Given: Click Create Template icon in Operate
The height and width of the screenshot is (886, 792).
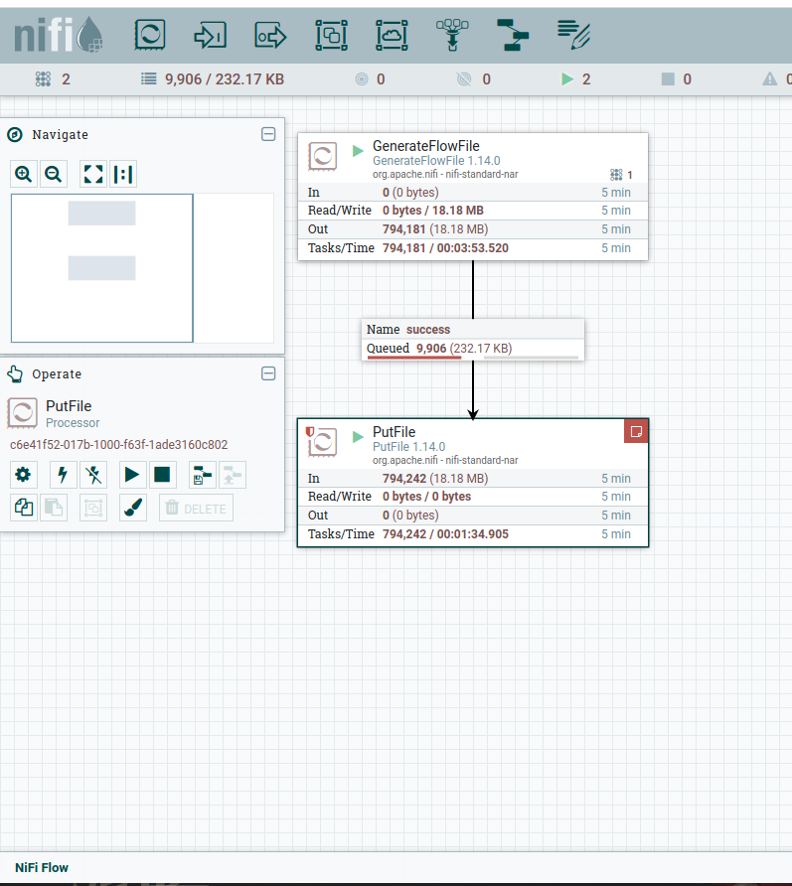Looking at the screenshot, I should tap(203, 475).
